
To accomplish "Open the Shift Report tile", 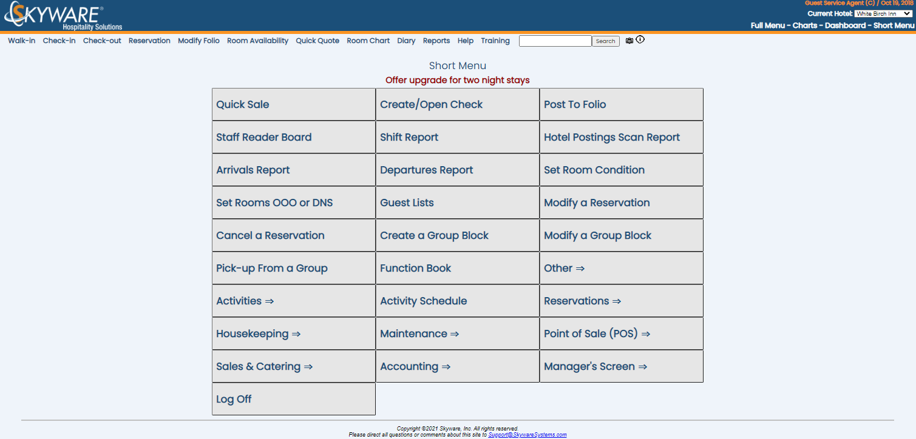I will [x=458, y=137].
